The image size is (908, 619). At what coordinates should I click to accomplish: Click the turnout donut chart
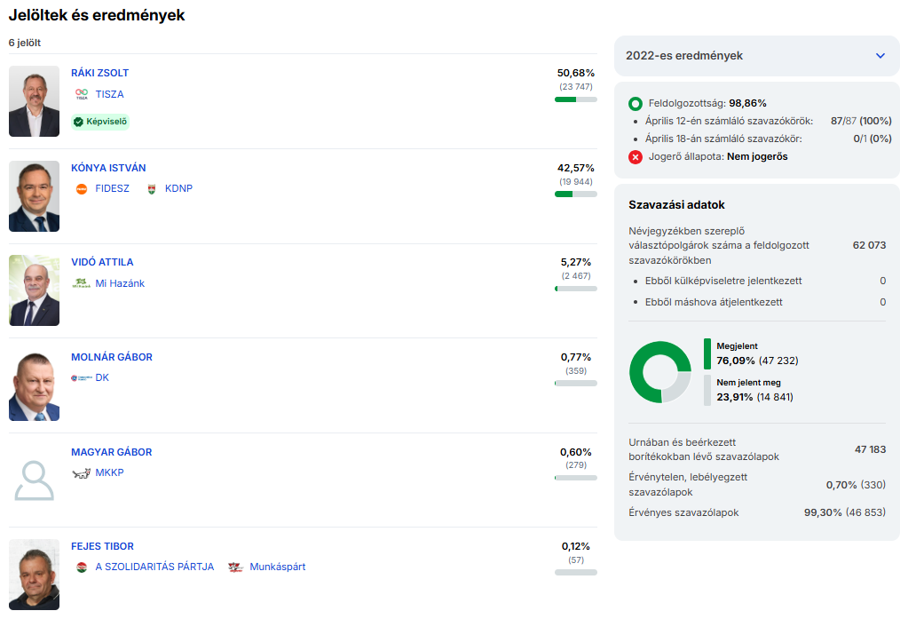tap(659, 372)
